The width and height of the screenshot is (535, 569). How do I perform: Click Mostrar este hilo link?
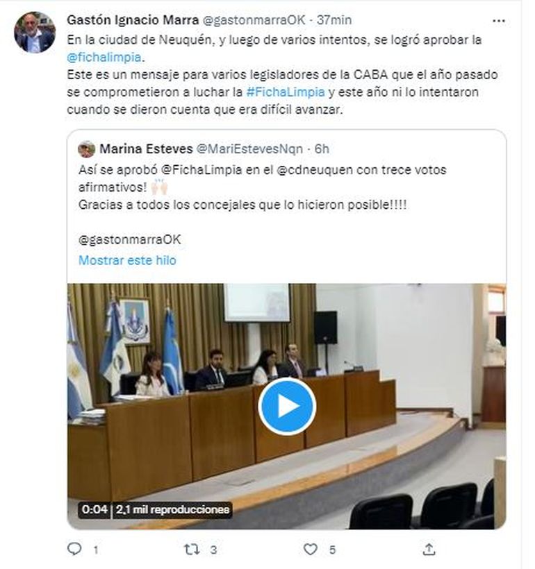[x=127, y=260]
